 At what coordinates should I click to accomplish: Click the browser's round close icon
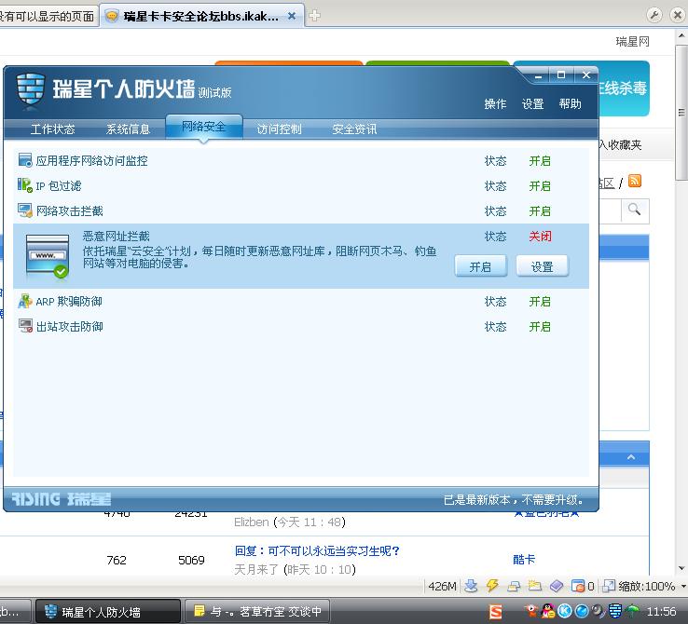pyautogui.click(x=678, y=15)
